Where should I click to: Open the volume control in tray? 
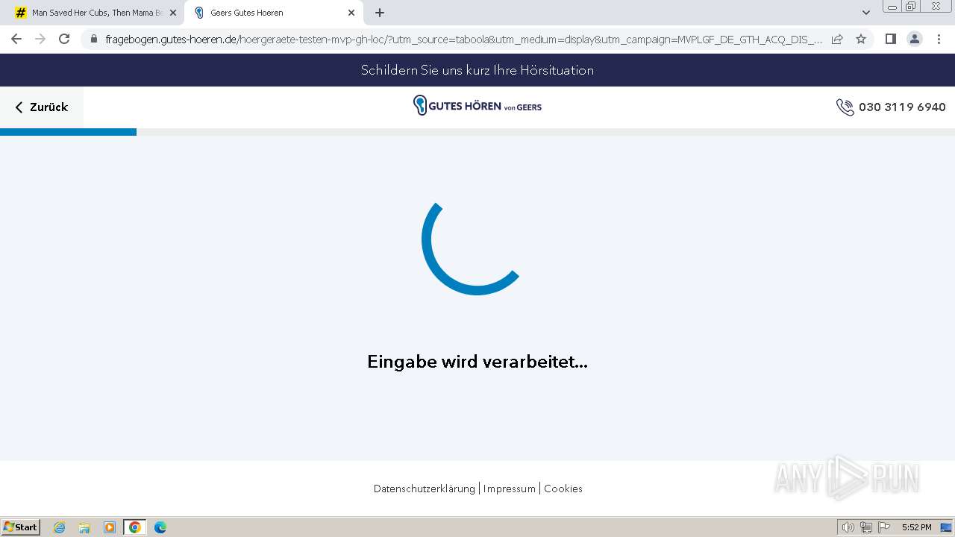(x=848, y=527)
